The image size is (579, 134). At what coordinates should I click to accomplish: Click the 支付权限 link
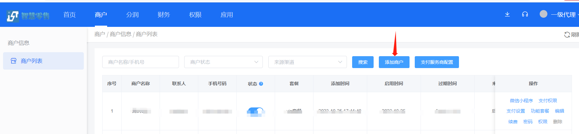548,101
